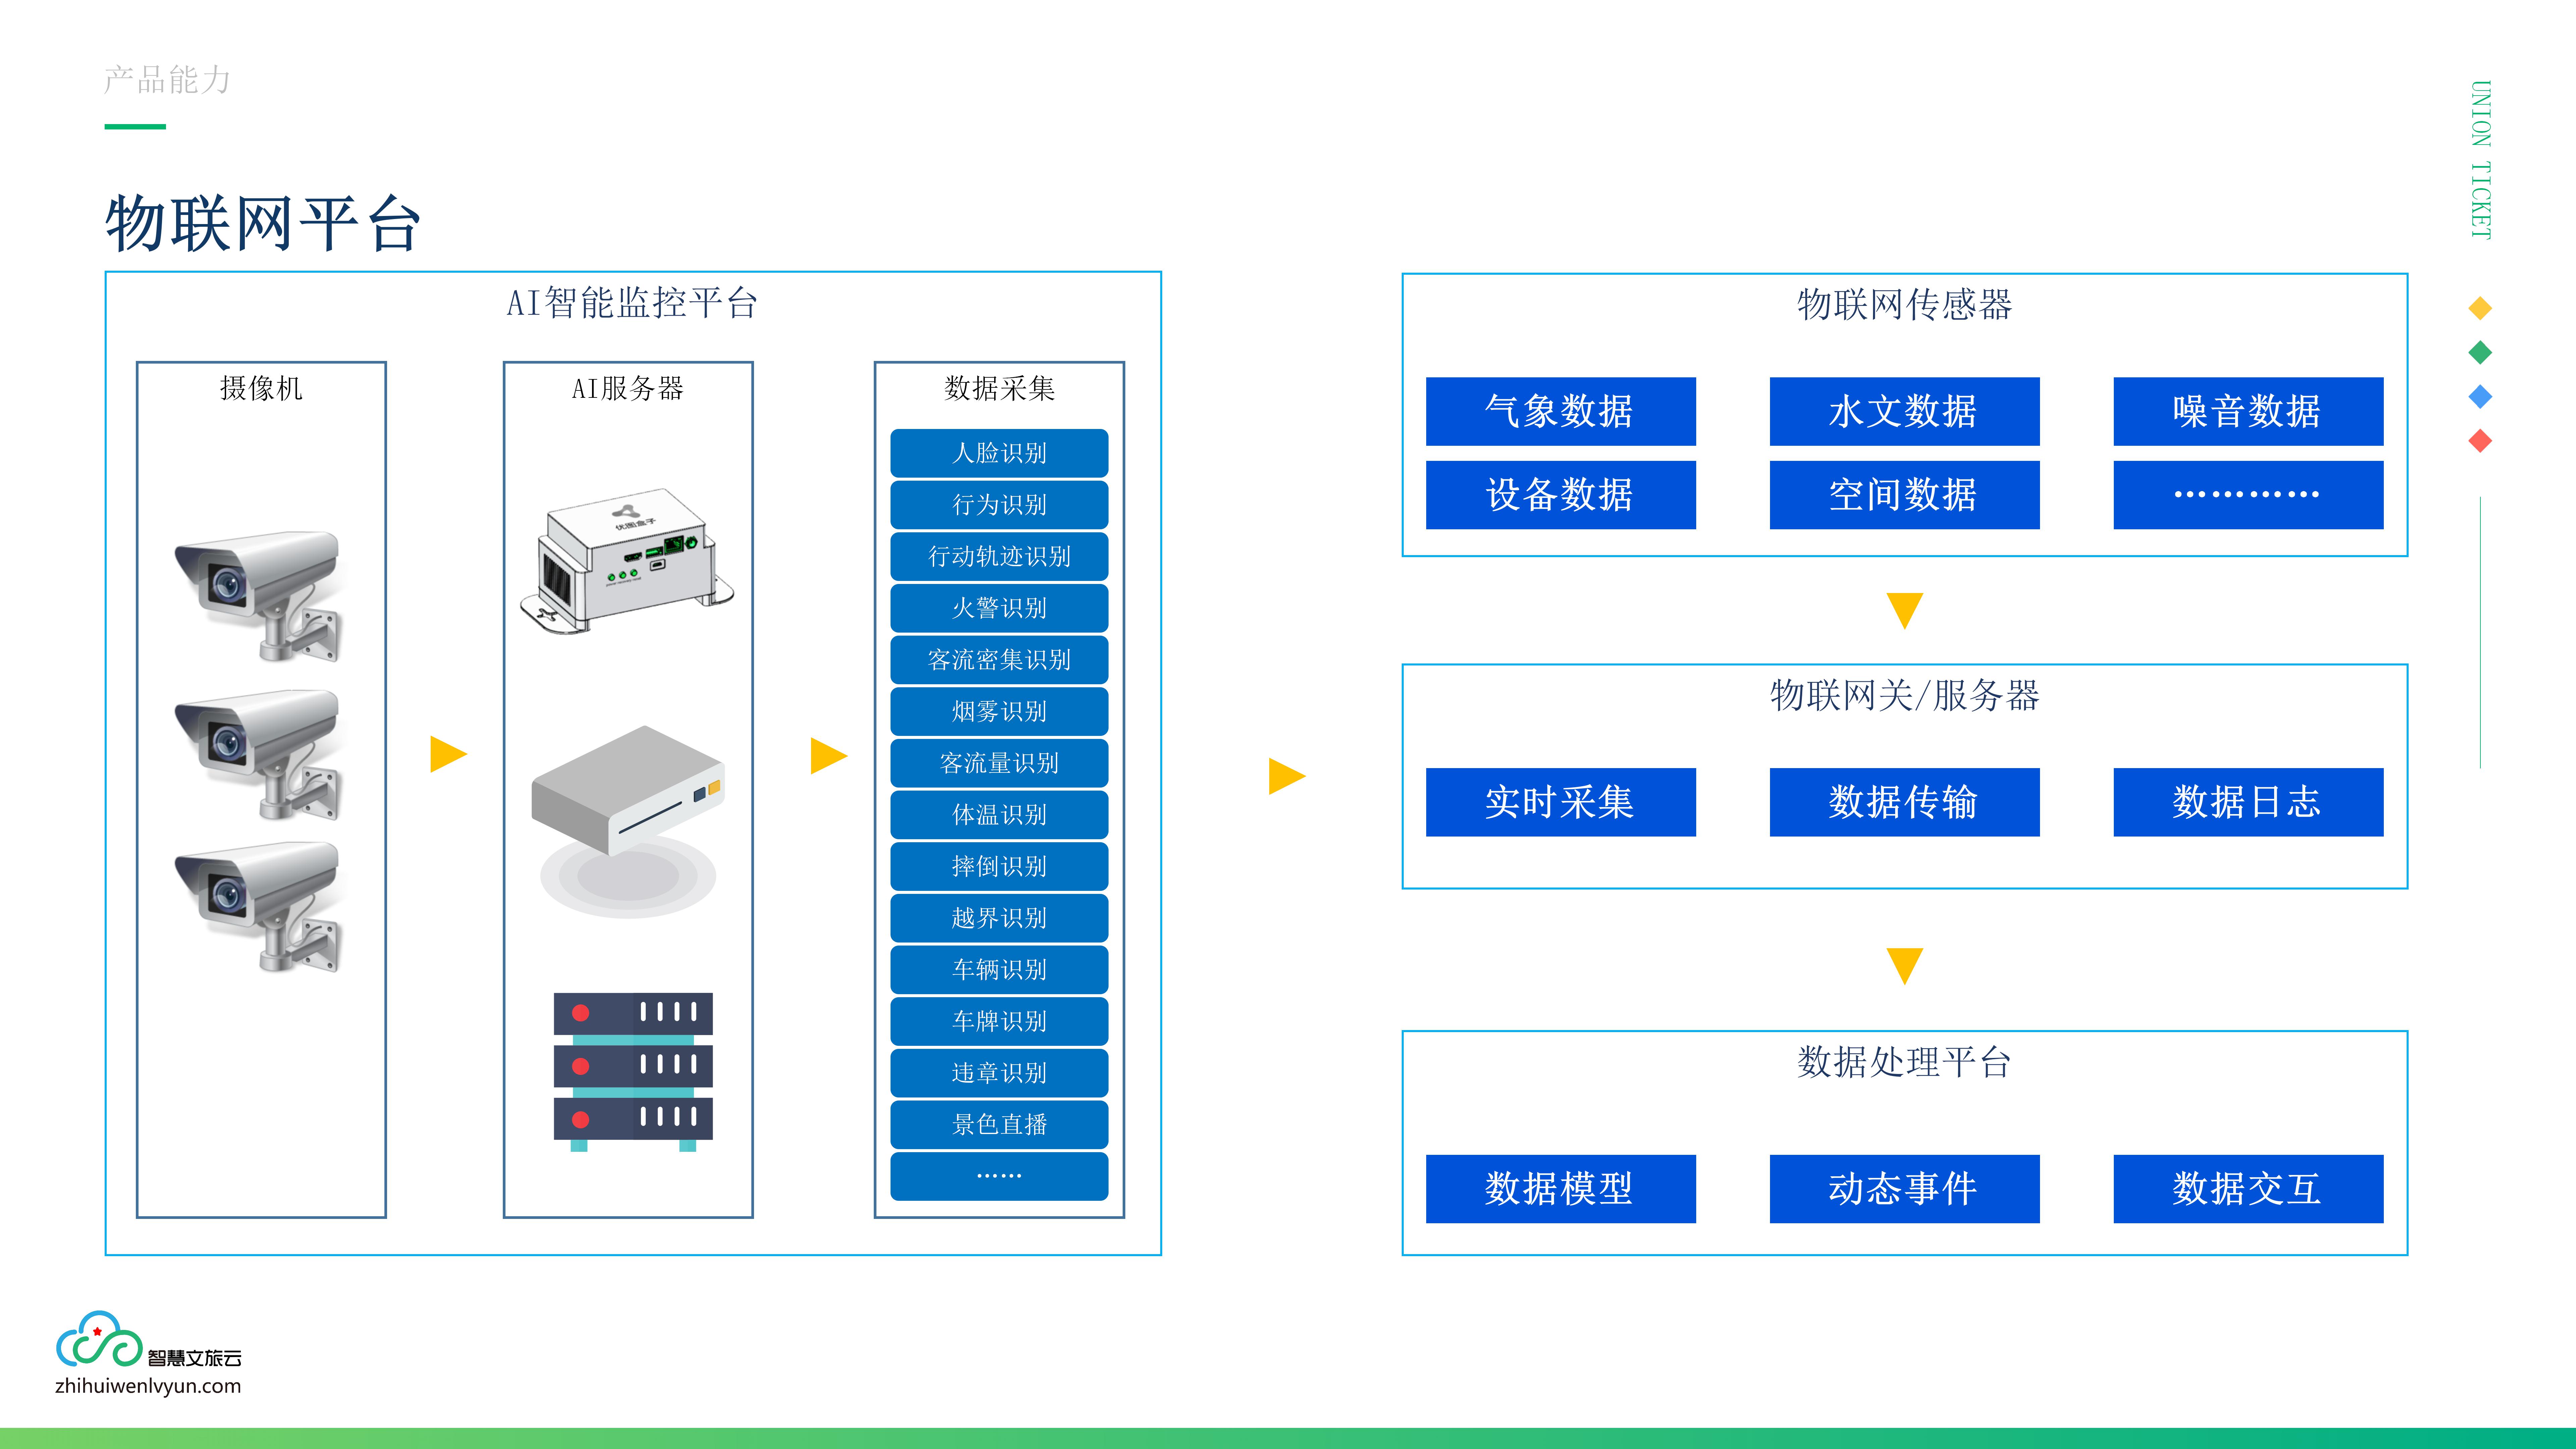The height and width of the screenshot is (1449, 2576).
Task: Open the 噪音数据 sensor block
Action: pos(2248,411)
